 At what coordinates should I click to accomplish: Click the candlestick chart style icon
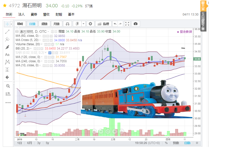(x=77, y=24)
